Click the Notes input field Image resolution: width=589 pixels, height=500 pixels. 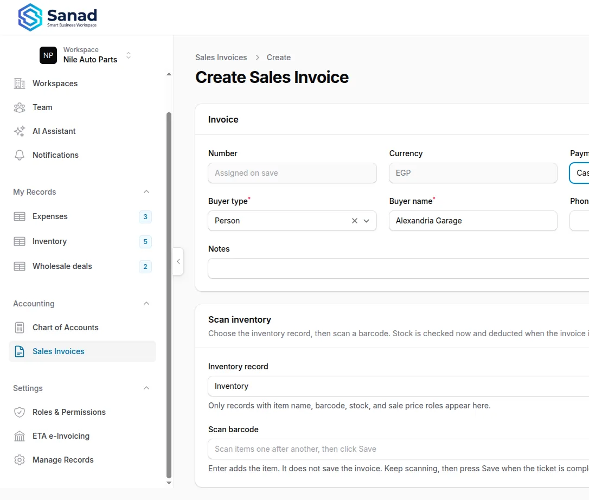pos(399,268)
